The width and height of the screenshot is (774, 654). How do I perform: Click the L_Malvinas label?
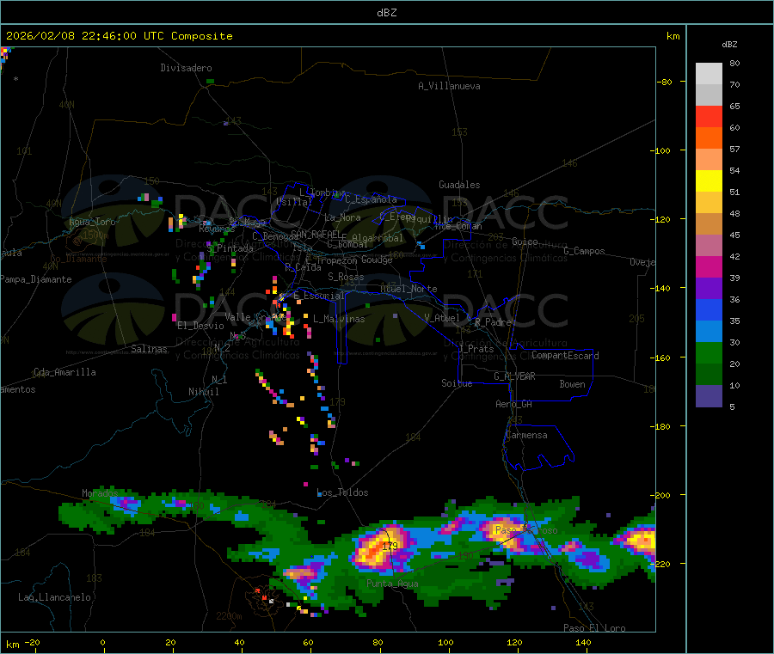tap(339, 319)
